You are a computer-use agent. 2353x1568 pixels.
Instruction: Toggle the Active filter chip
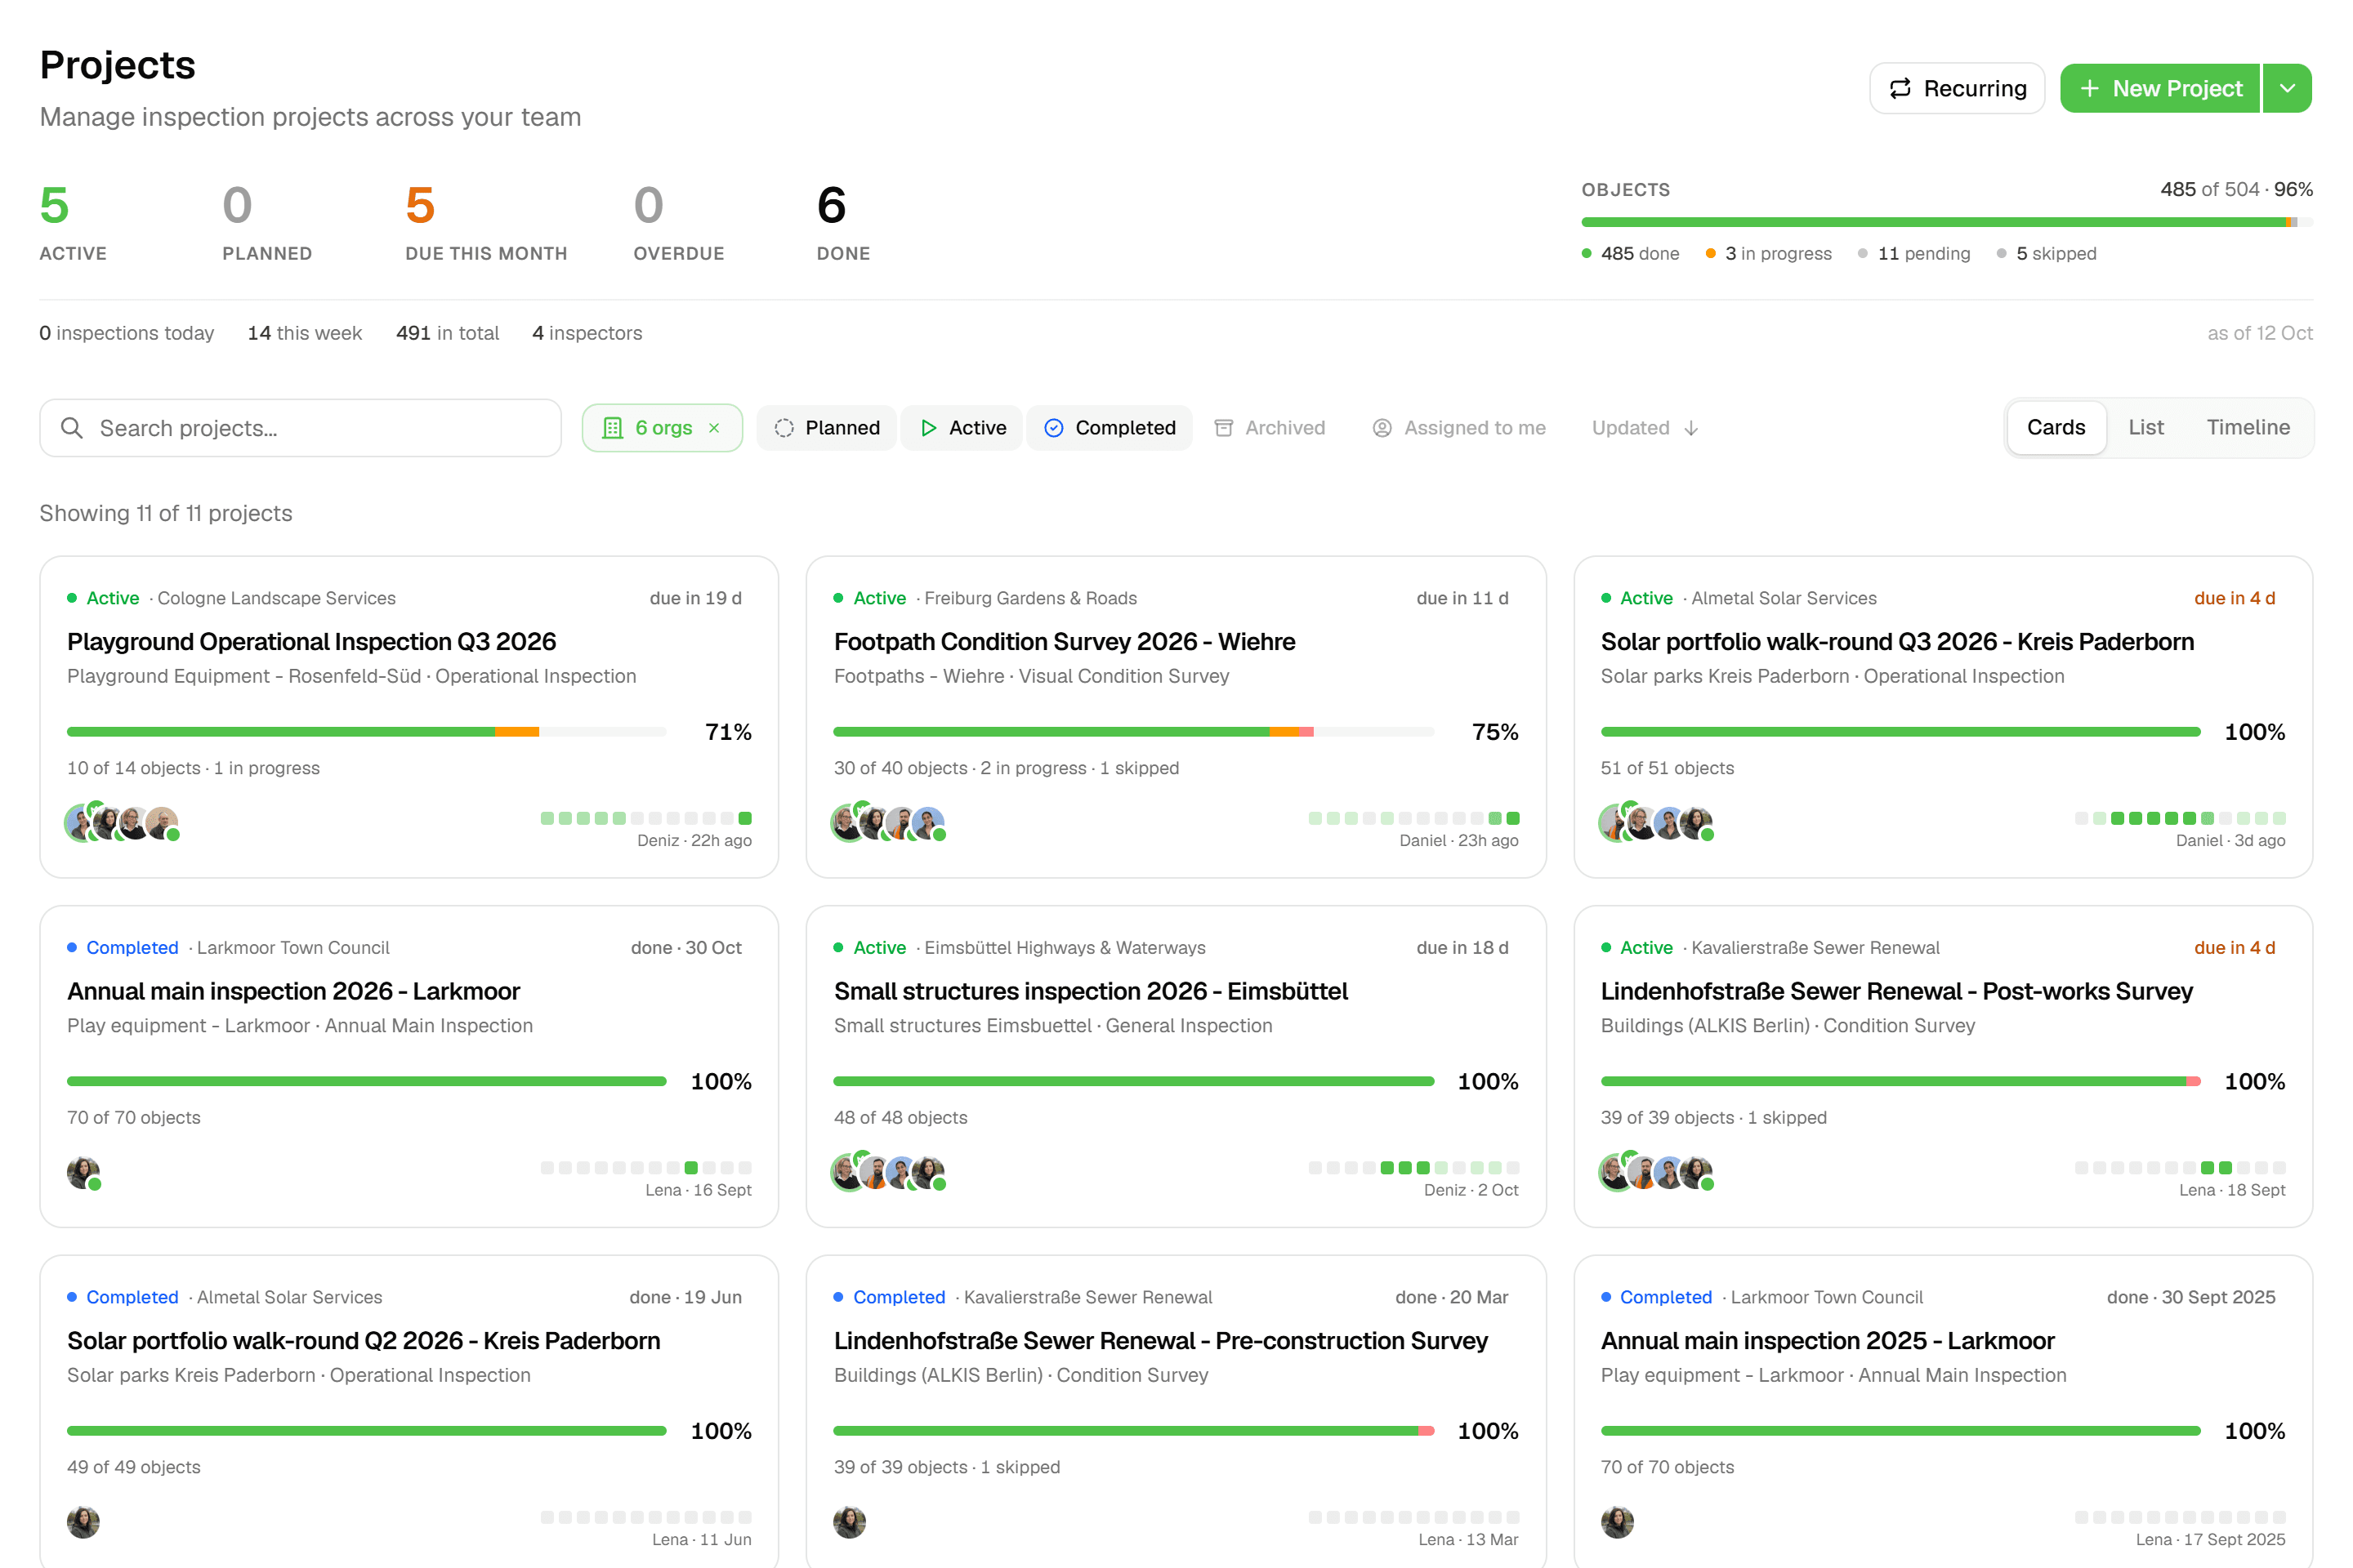(962, 428)
